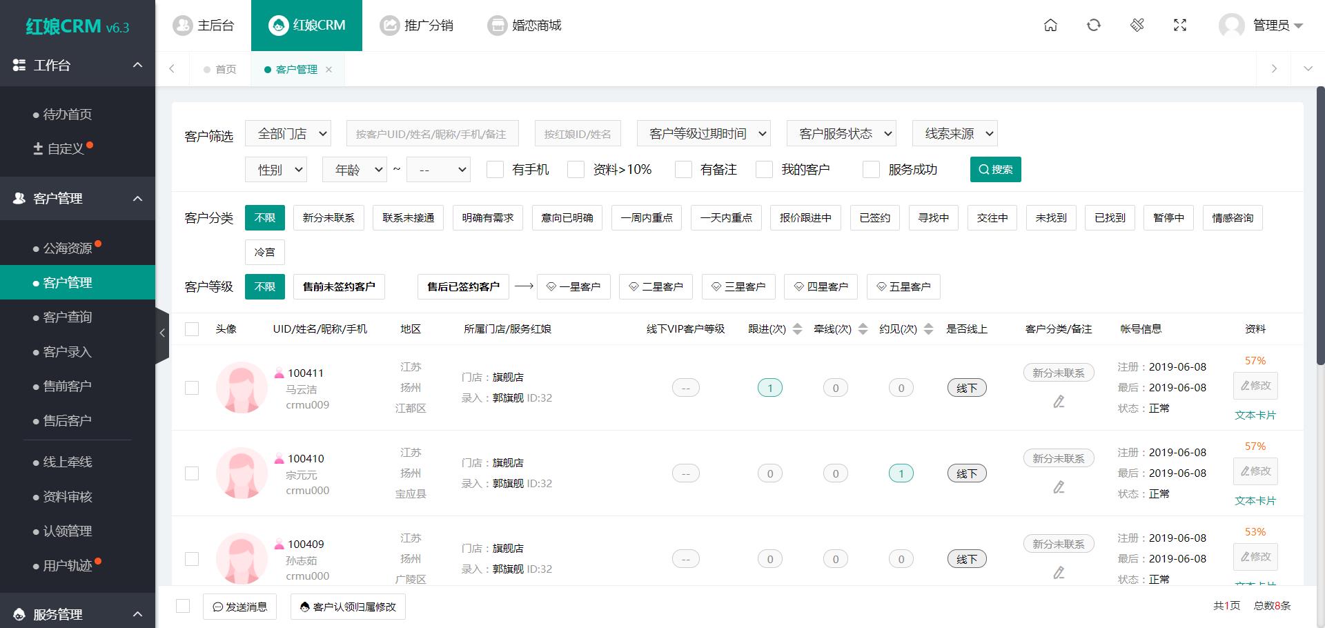Switch to 推广分销 top tab
This screenshot has height=628, width=1325.
(x=416, y=26)
